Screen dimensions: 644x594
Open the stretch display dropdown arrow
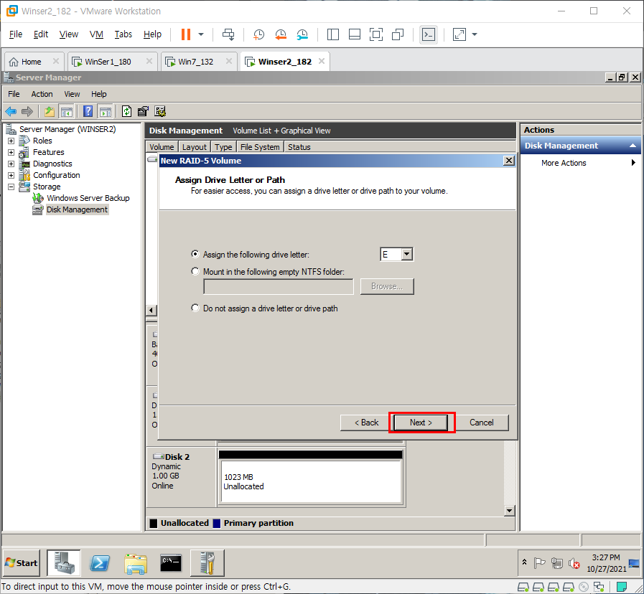pos(475,34)
